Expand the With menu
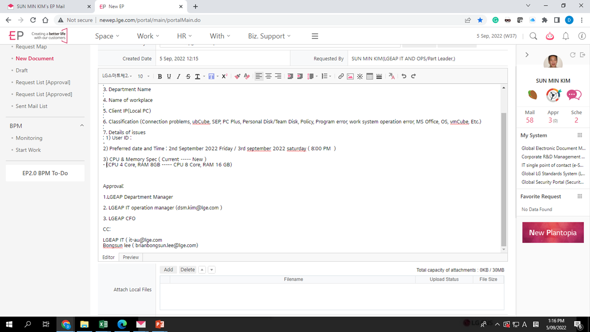 pyautogui.click(x=220, y=36)
